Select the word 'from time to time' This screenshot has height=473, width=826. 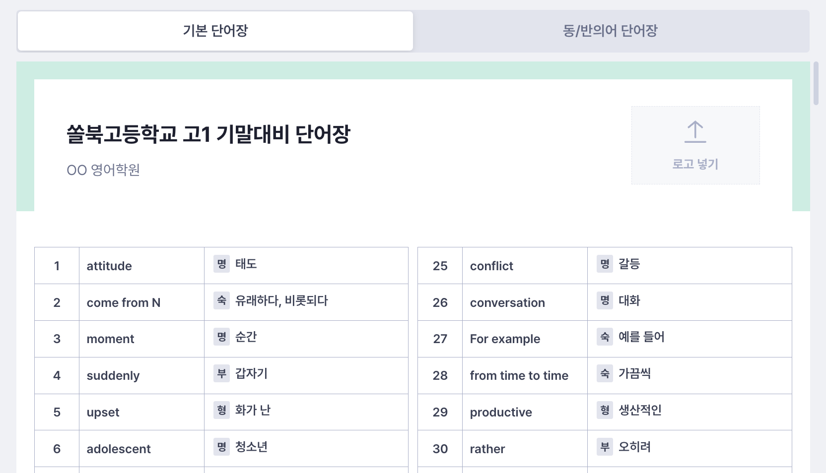pos(519,376)
